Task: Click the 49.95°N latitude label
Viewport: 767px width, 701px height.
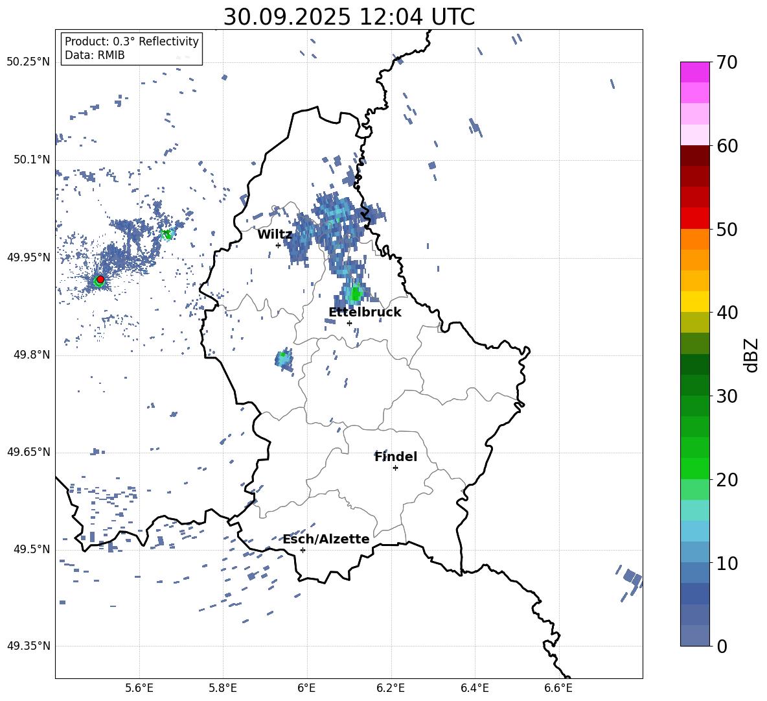Action: pos(29,257)
